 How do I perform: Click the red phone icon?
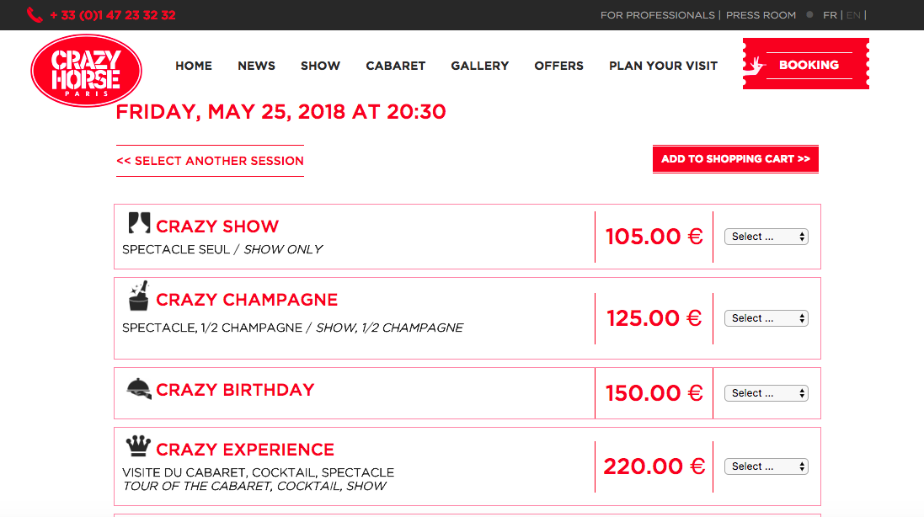coord(35,15)
